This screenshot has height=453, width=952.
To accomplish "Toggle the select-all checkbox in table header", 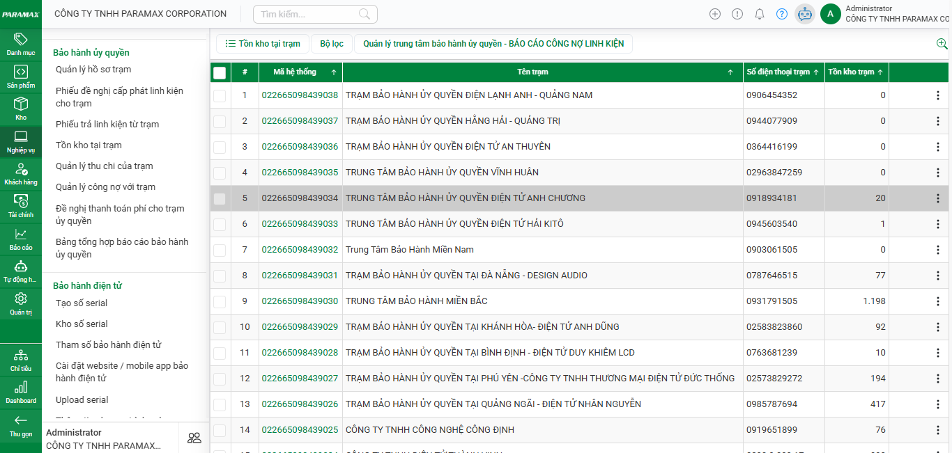I will pos(220,72).
